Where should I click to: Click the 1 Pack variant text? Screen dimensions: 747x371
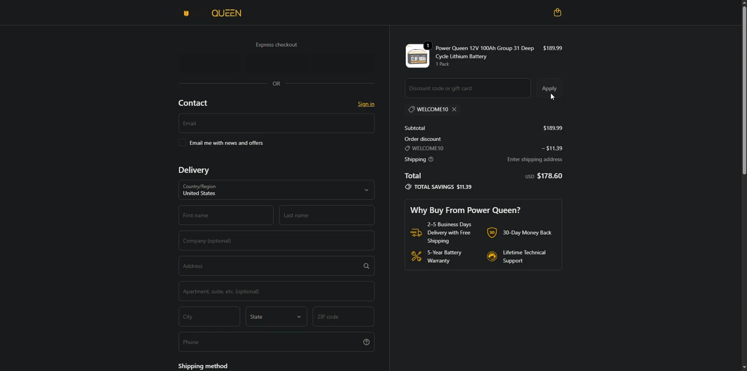coord(442,64)
